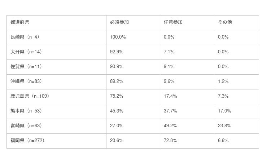
Task: Select the 49.2% cell for 宮崎県
Action: (x=170, y=126)
